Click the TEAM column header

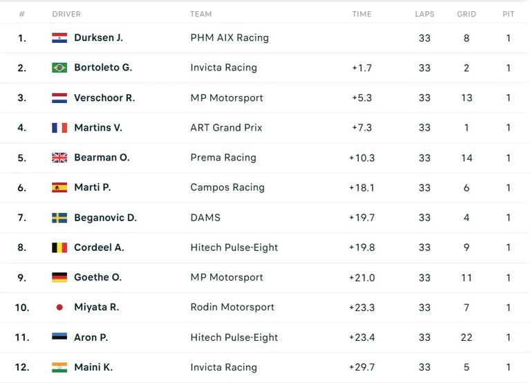[x=201, y=14]
